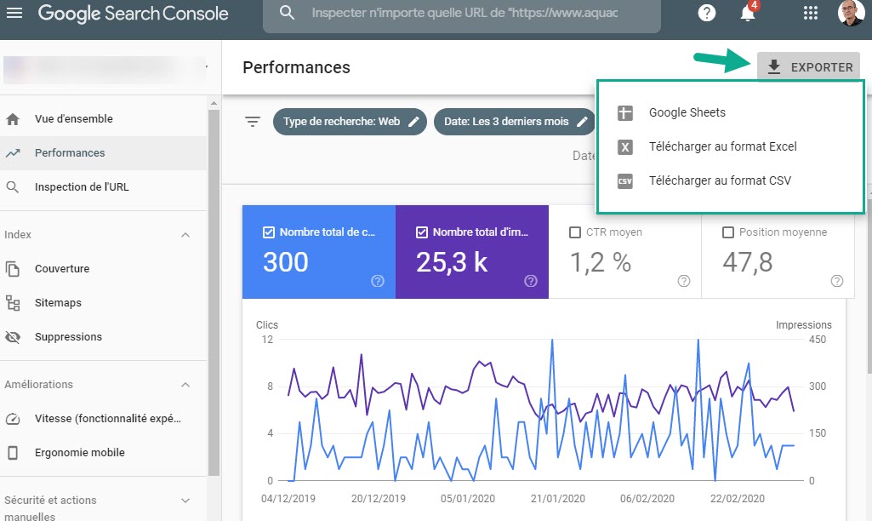Click the 25,3 k impressions card
This screenshot has width=872, height=521.
(472, 252)
